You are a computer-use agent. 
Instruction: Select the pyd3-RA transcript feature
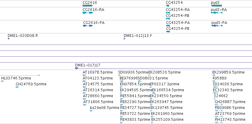pos(217,13)
